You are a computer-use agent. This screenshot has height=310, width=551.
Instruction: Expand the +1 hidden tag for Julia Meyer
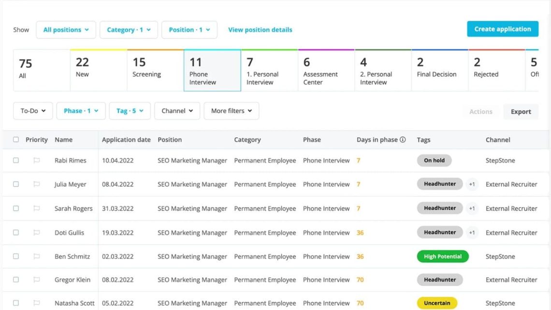tap(472, 184)
